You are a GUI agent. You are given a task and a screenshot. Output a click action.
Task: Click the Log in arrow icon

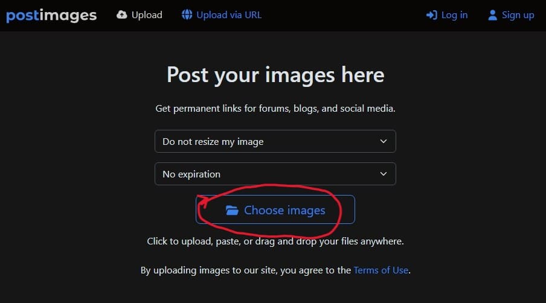click(431, 15)
